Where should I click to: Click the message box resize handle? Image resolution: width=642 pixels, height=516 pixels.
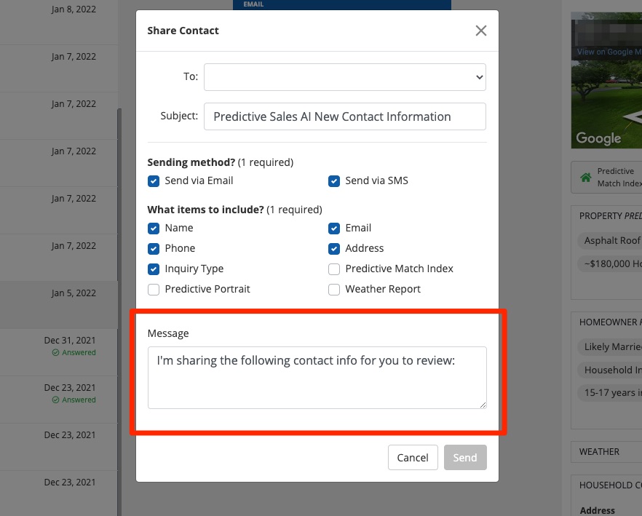(x=482, y=404)
